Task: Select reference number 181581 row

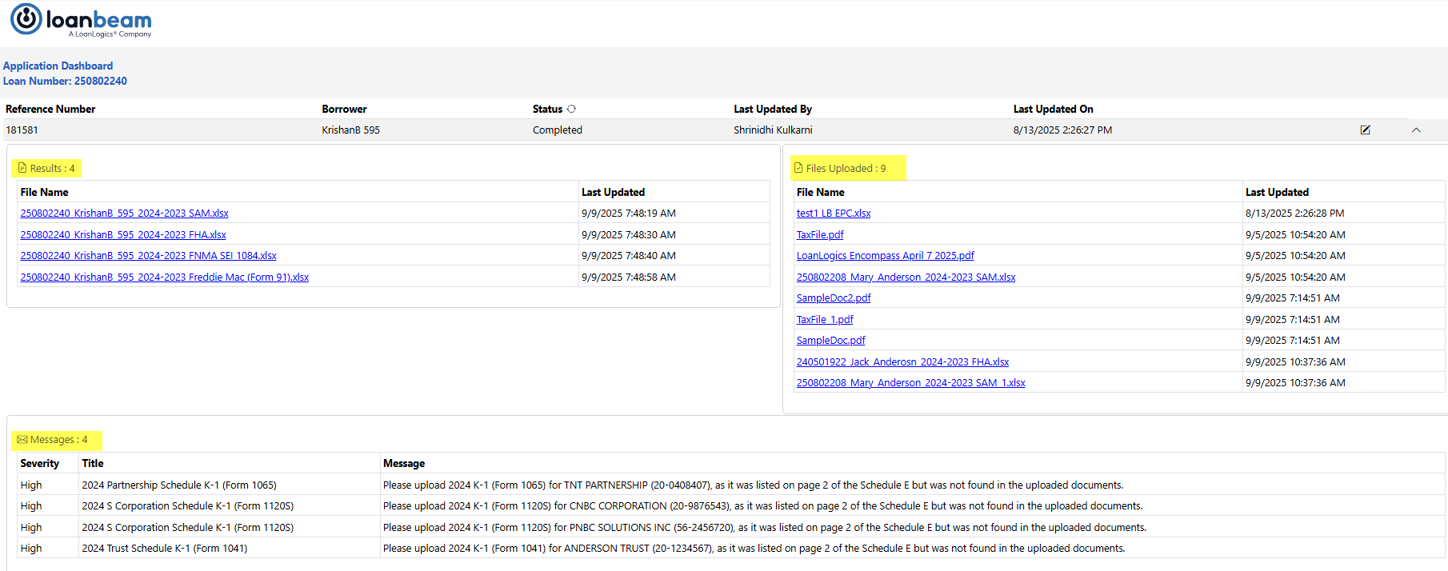Action: (x=22, y=130)
